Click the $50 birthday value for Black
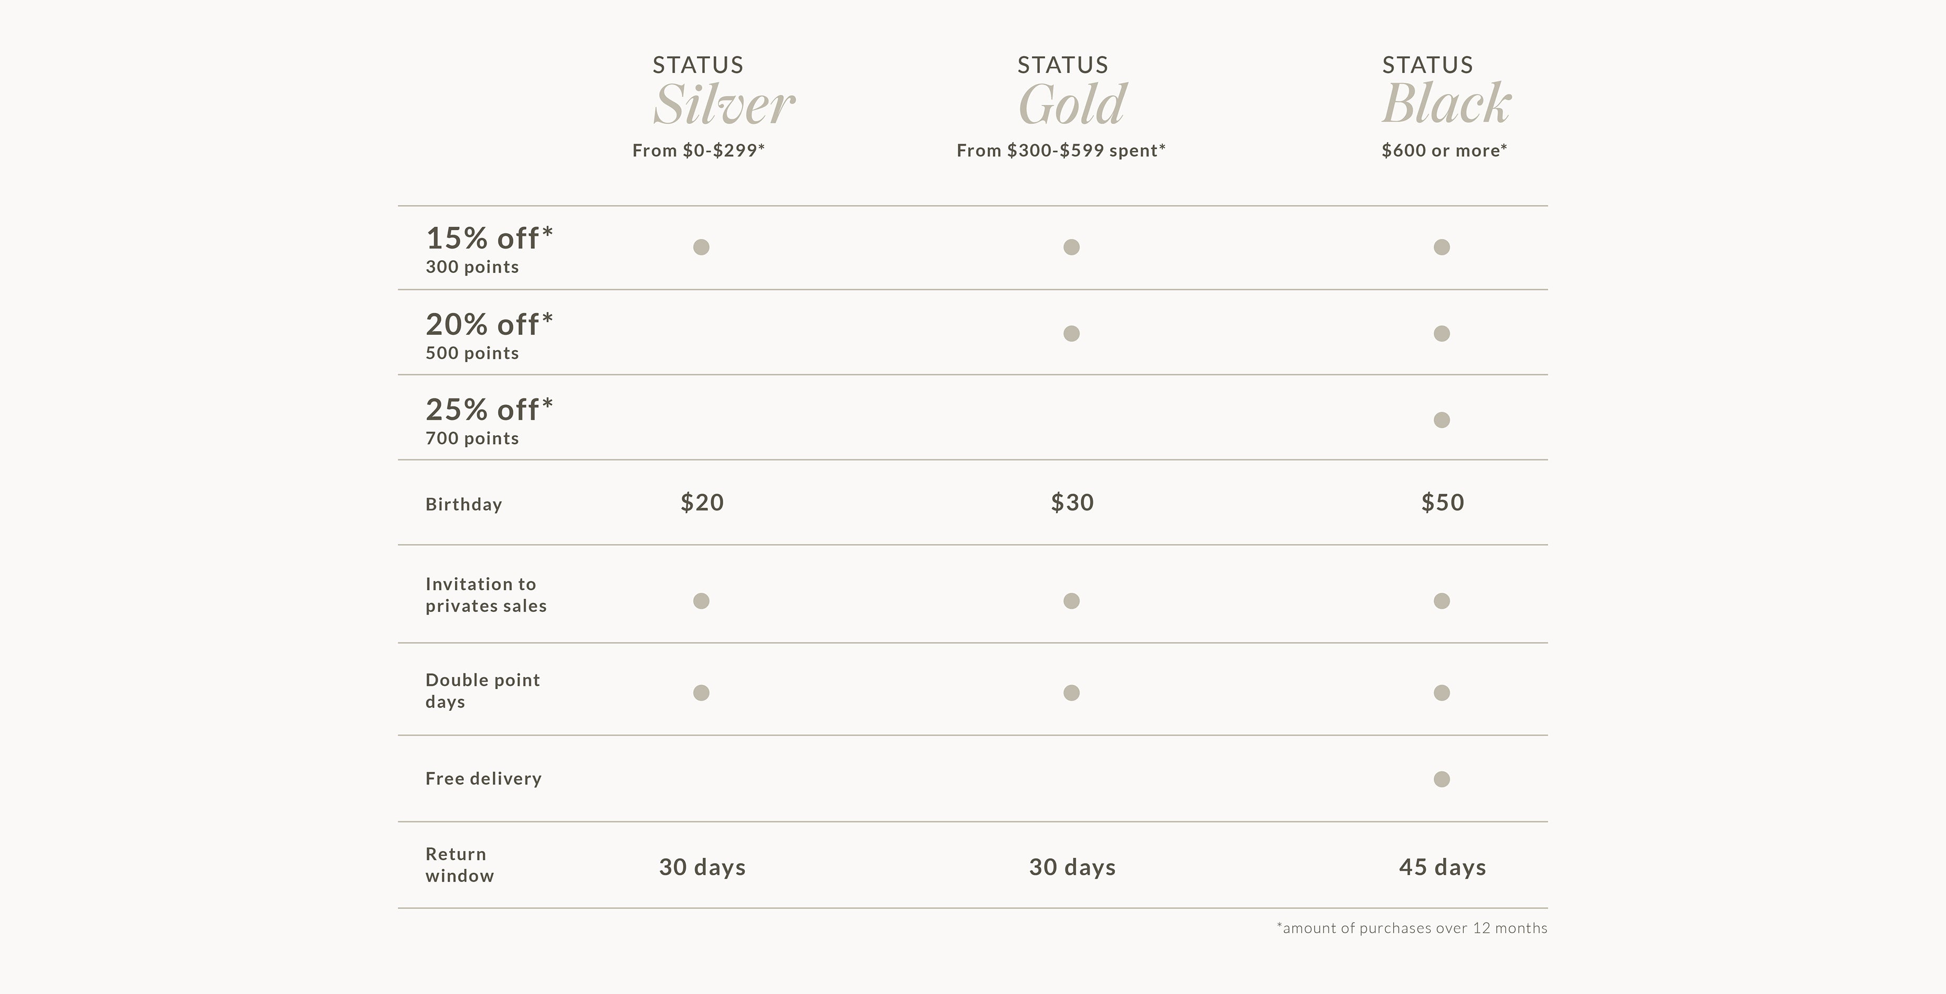 [1442, 503]
